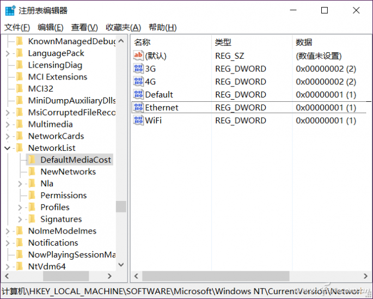Minimize the Registry Editor window
This screenshot has height=299, width=373.
click(x=293, y=10)
